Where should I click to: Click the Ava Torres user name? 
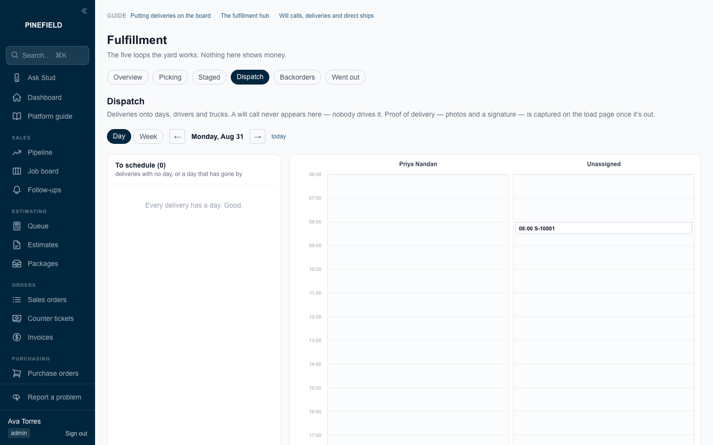click(x=24, y=421)
